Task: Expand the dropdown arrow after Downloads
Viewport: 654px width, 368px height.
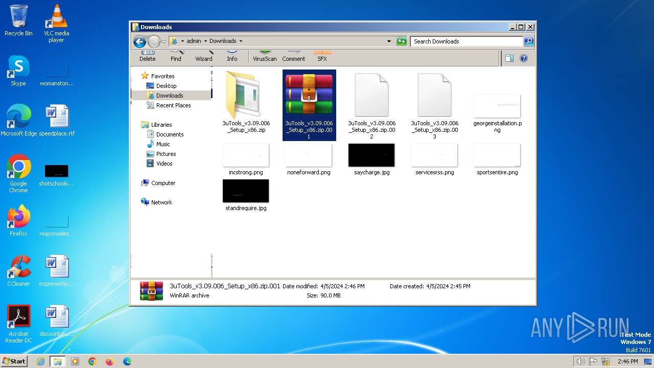Action: [241, 41]
